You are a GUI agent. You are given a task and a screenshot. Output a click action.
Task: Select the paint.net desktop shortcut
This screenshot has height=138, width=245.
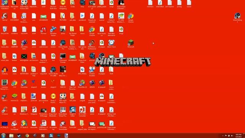tap(34, 97)
